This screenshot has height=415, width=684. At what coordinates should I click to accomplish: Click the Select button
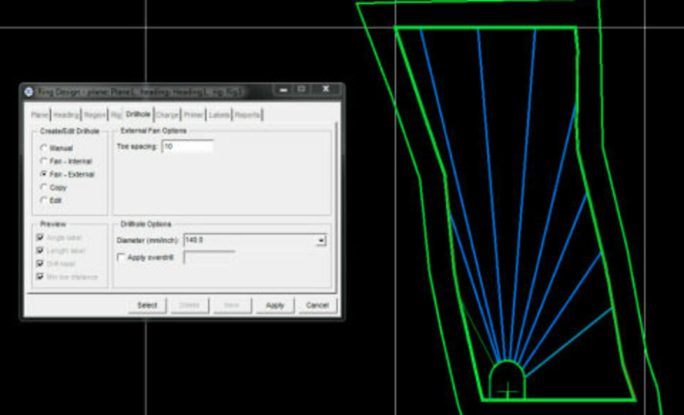(x=149, y=305)
